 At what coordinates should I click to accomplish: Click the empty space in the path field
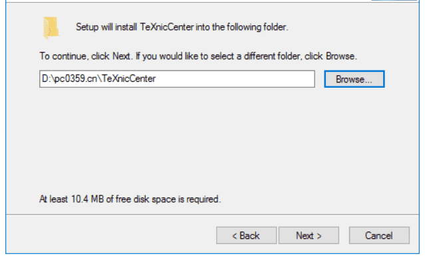point(235,79)
